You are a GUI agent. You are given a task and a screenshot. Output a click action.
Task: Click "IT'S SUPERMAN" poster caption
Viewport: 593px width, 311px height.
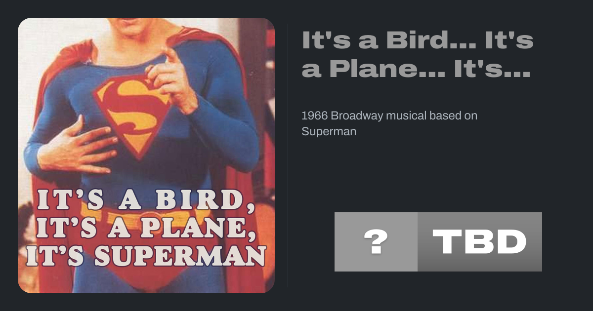tap(146, 256)
